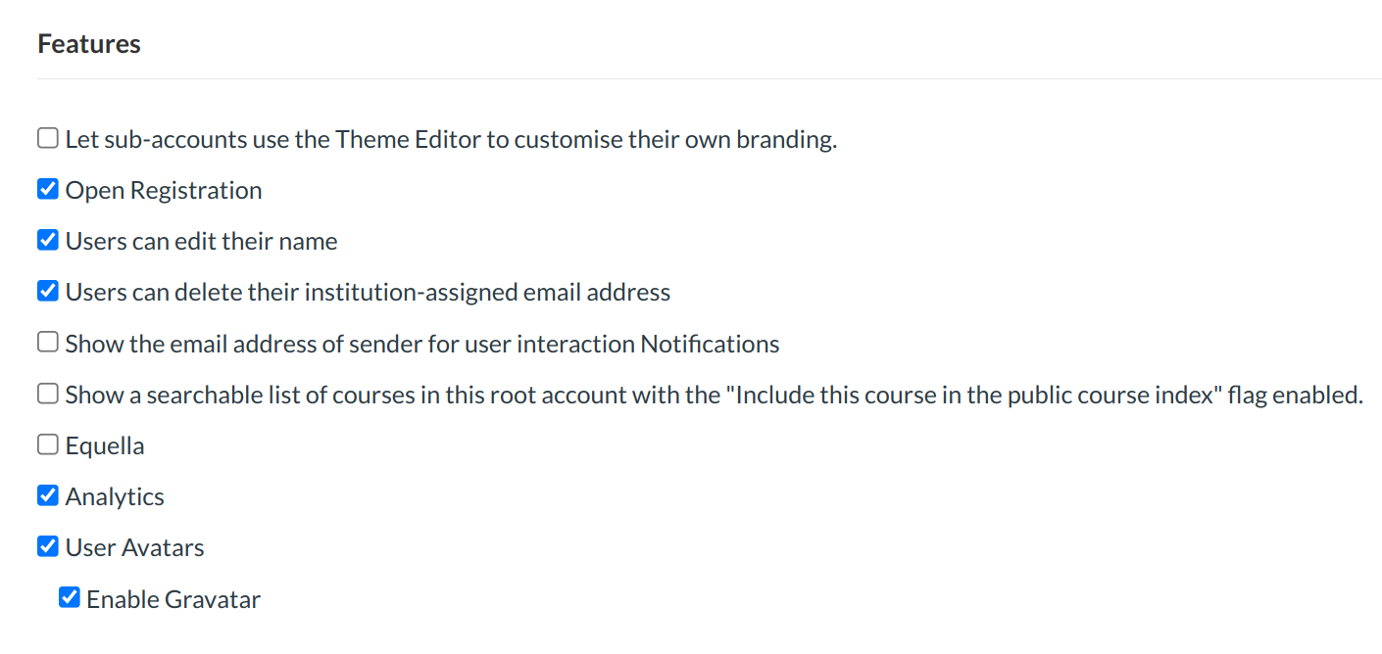Click the 'Show the email address of sender' label
Viewport: 1382px width, 654px height.
[x=422, y=344]
